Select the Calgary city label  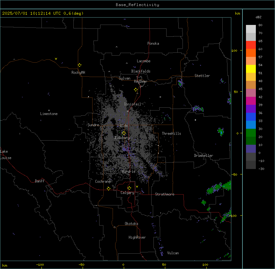click(x=128, y=193)
